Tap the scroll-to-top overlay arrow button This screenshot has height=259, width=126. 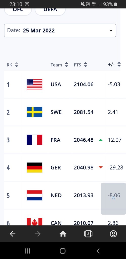113,199
